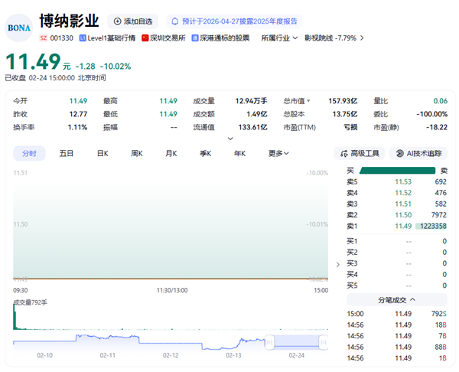Click the 深港通标的股票 tag icon
This screenshot has height=372, width=459.
click(x=195, y=38)
